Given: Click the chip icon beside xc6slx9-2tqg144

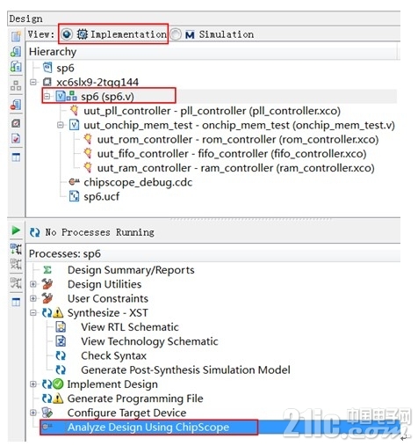Looking at the screenshot, I should (x=47, y=82).
